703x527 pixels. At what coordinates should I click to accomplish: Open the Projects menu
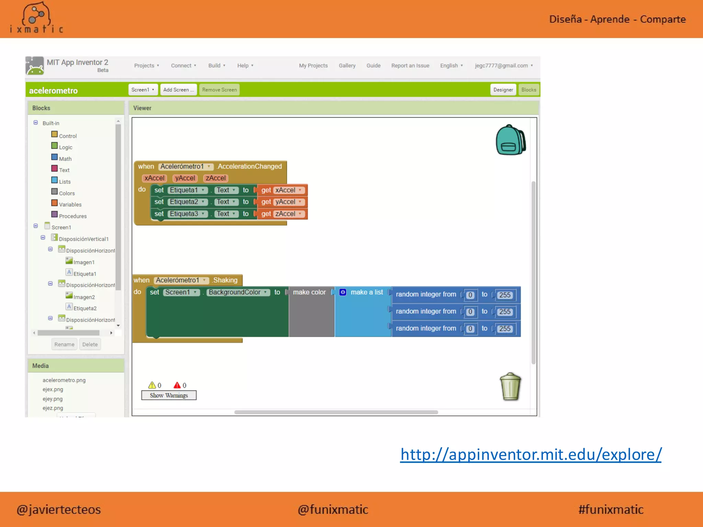click(147, 66)
